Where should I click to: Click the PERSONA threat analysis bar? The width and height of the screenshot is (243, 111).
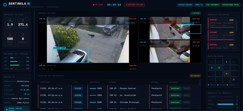tap(226, 104)
